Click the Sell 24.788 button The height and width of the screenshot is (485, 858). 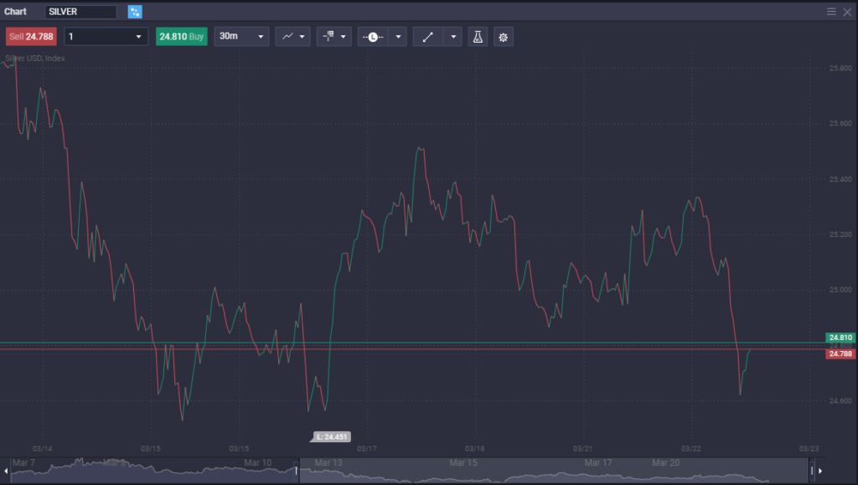pyautogui.click(x=33, y=36)
